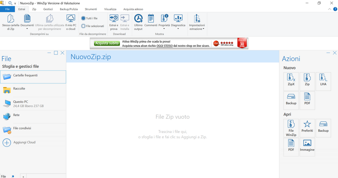Open Backup under Apri section

pos(323,128)
